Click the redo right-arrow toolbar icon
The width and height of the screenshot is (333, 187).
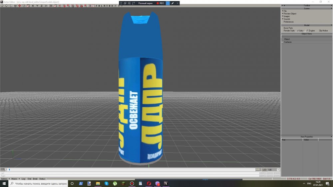6,6
